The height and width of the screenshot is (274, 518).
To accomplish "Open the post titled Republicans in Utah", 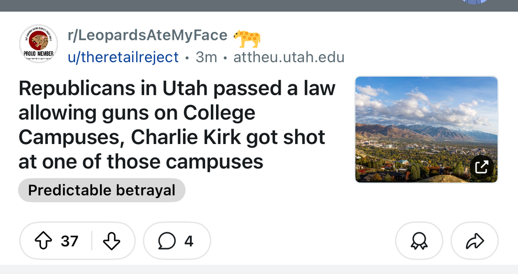I will 177,125.
